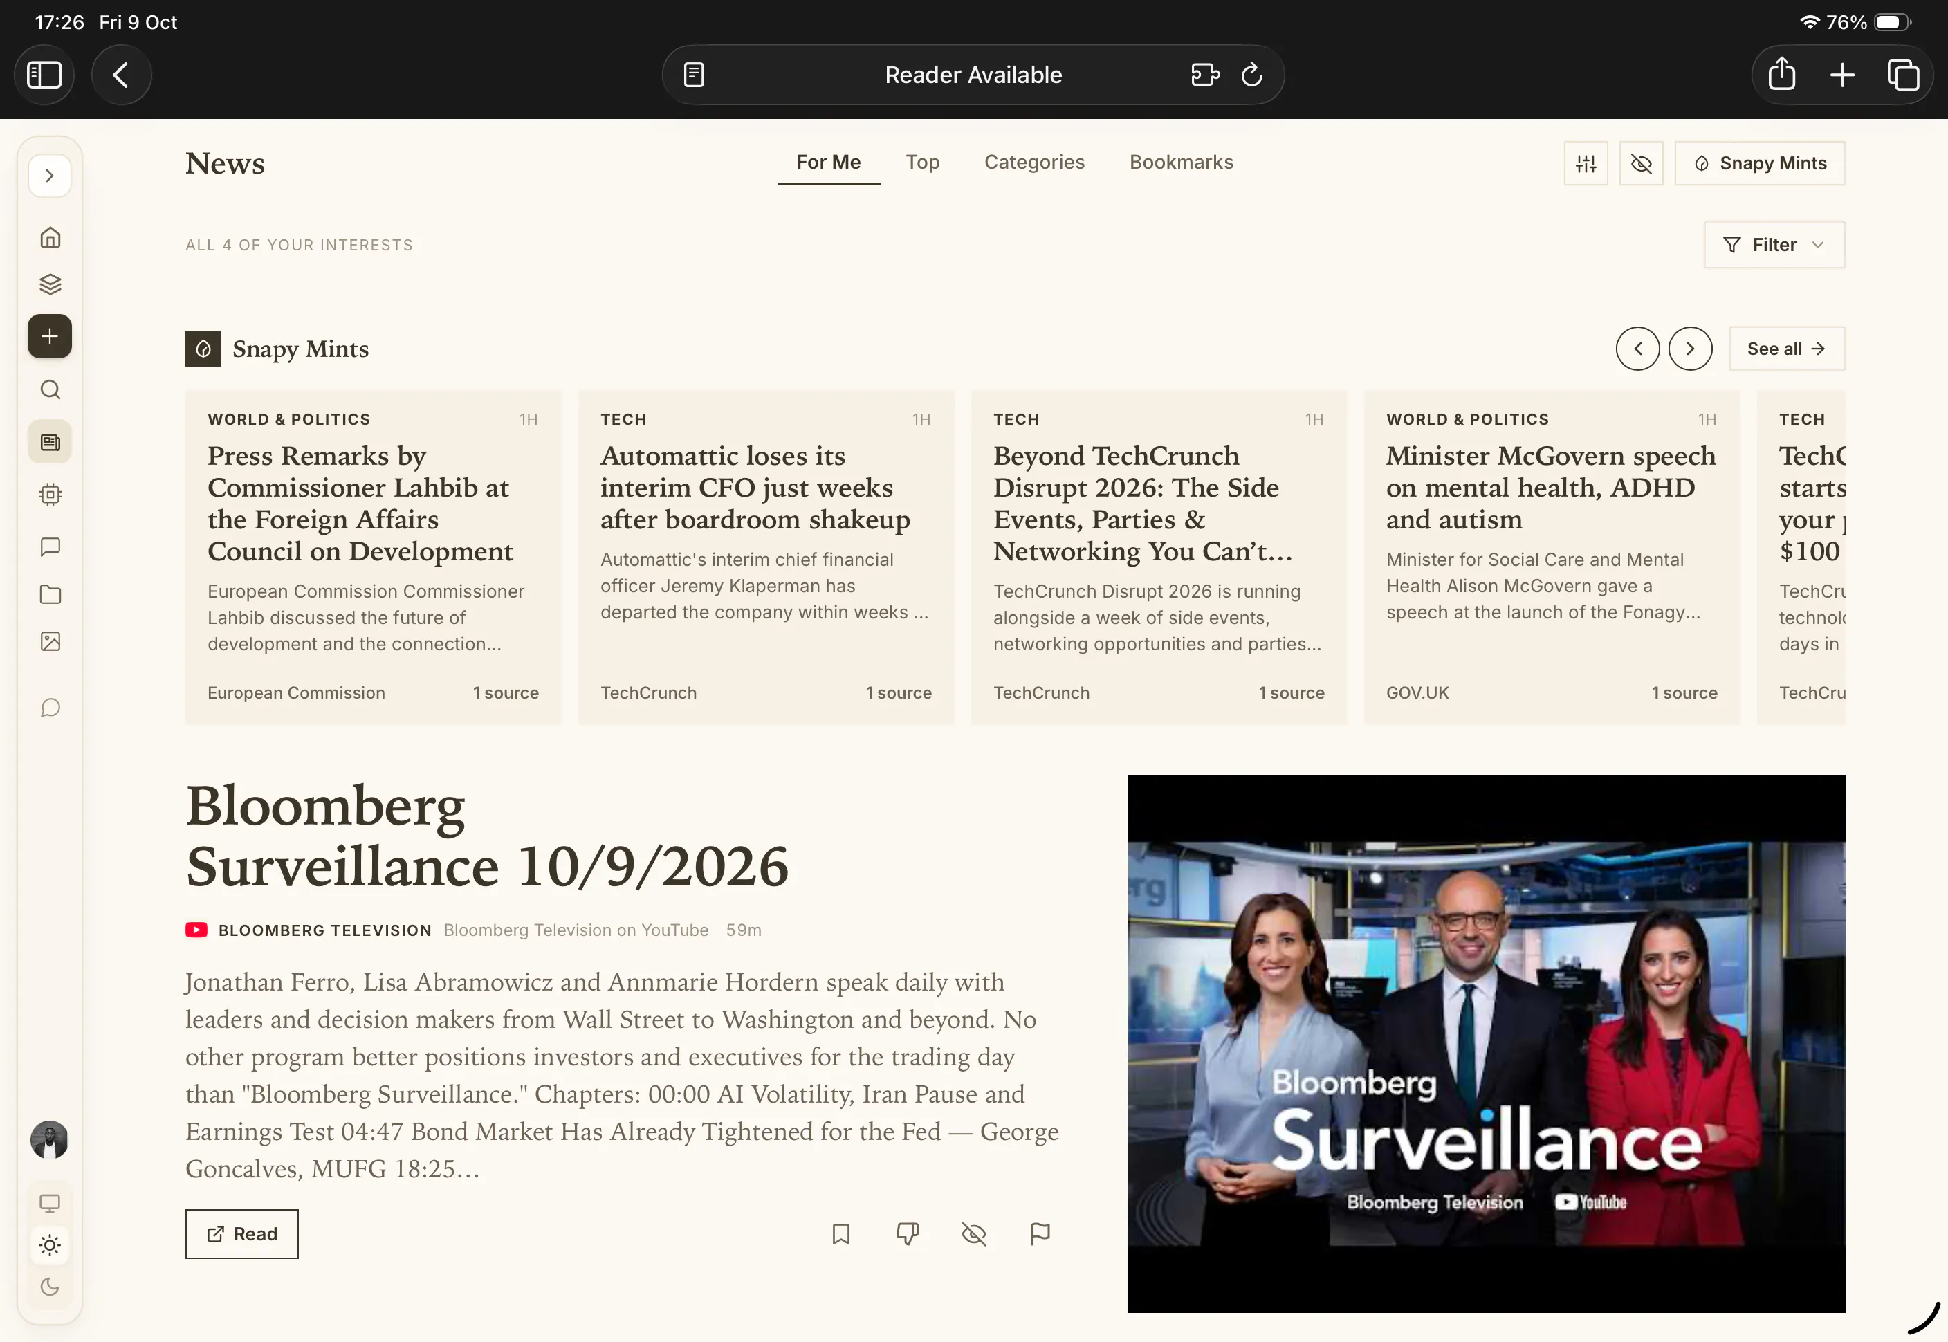This screenshot has height=1342, width=1948.
Task: Switch to the Categories tab
Action: coord(1034,163)
